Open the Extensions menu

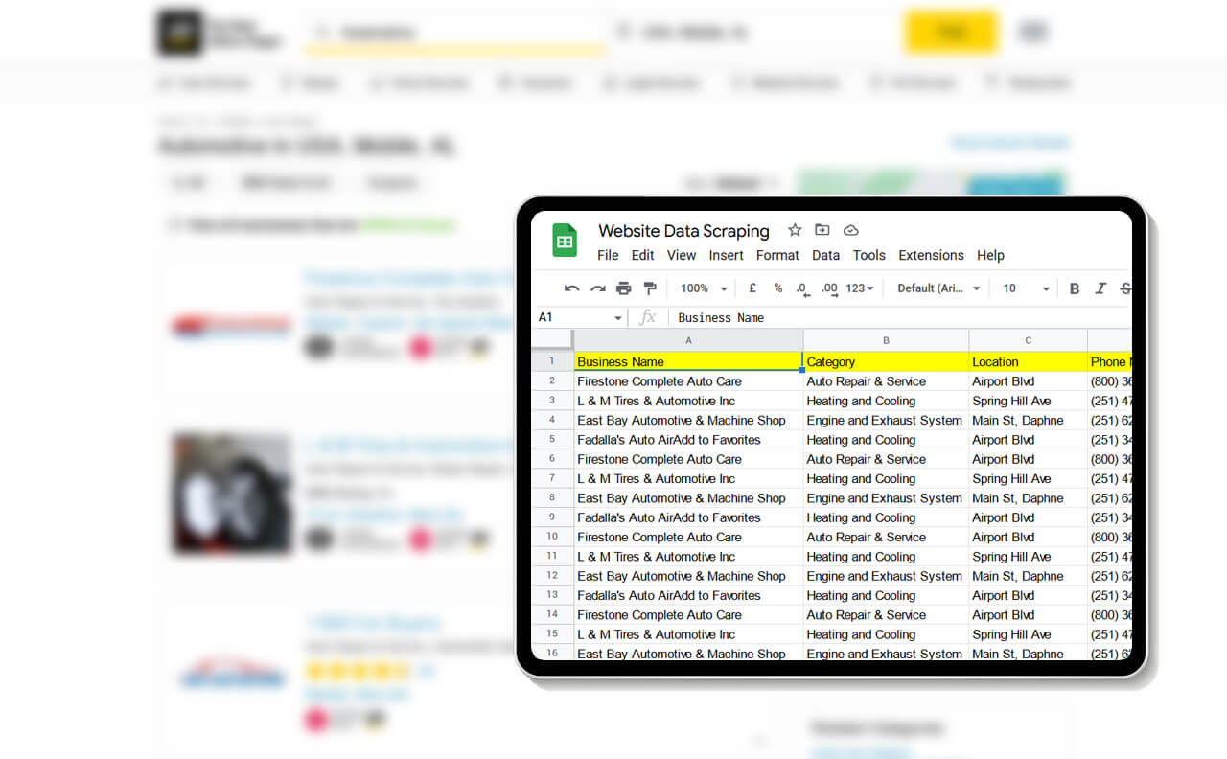pyautogui.click(x=931, y=255)
